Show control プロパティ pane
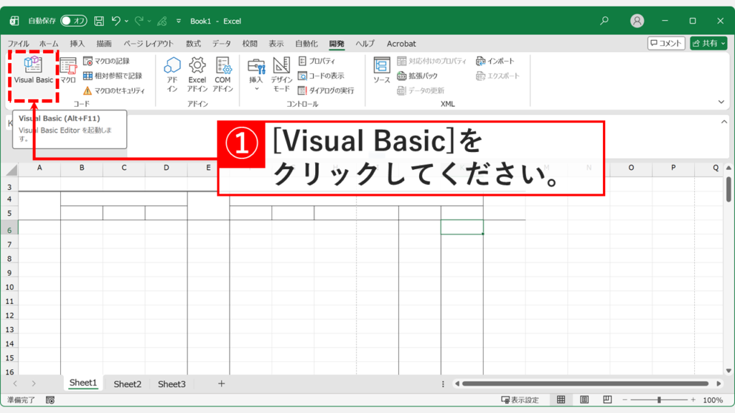The image size is (735, 413). click(x=316, y=60)
